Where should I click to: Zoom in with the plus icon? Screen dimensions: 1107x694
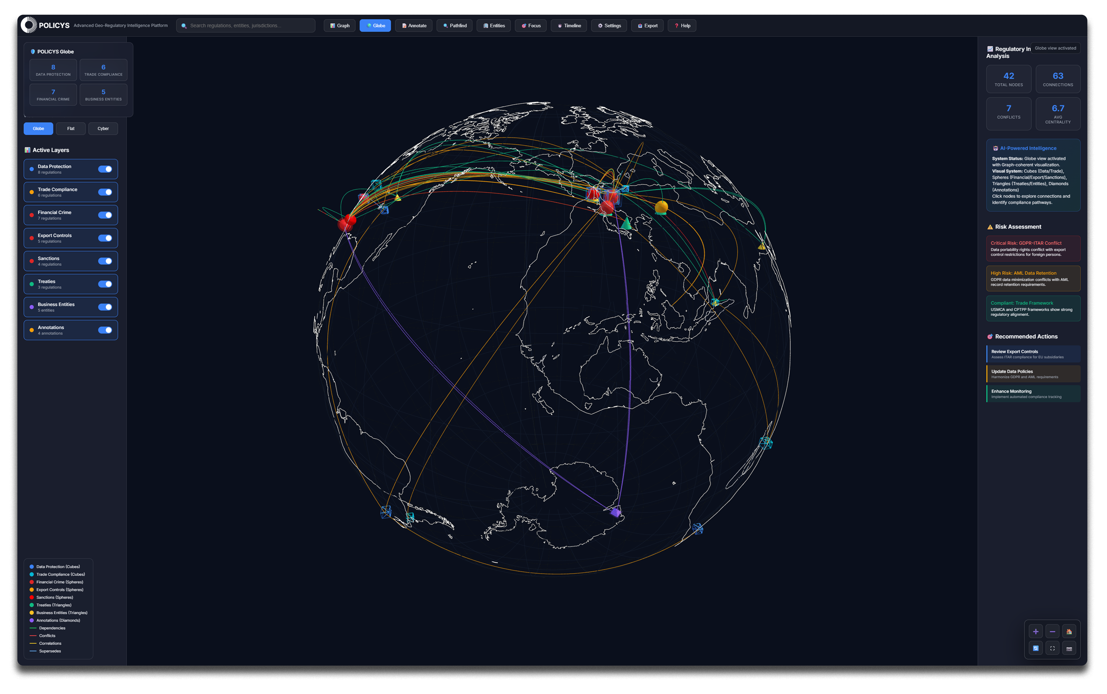coord(1035,632)
